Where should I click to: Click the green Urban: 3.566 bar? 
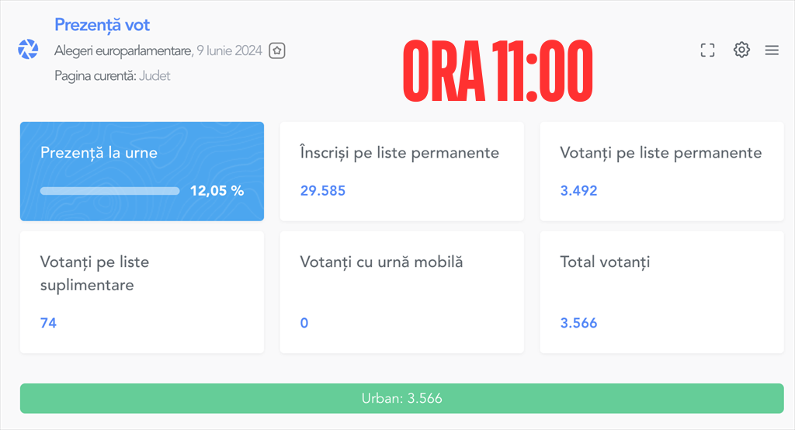[401, 398]
